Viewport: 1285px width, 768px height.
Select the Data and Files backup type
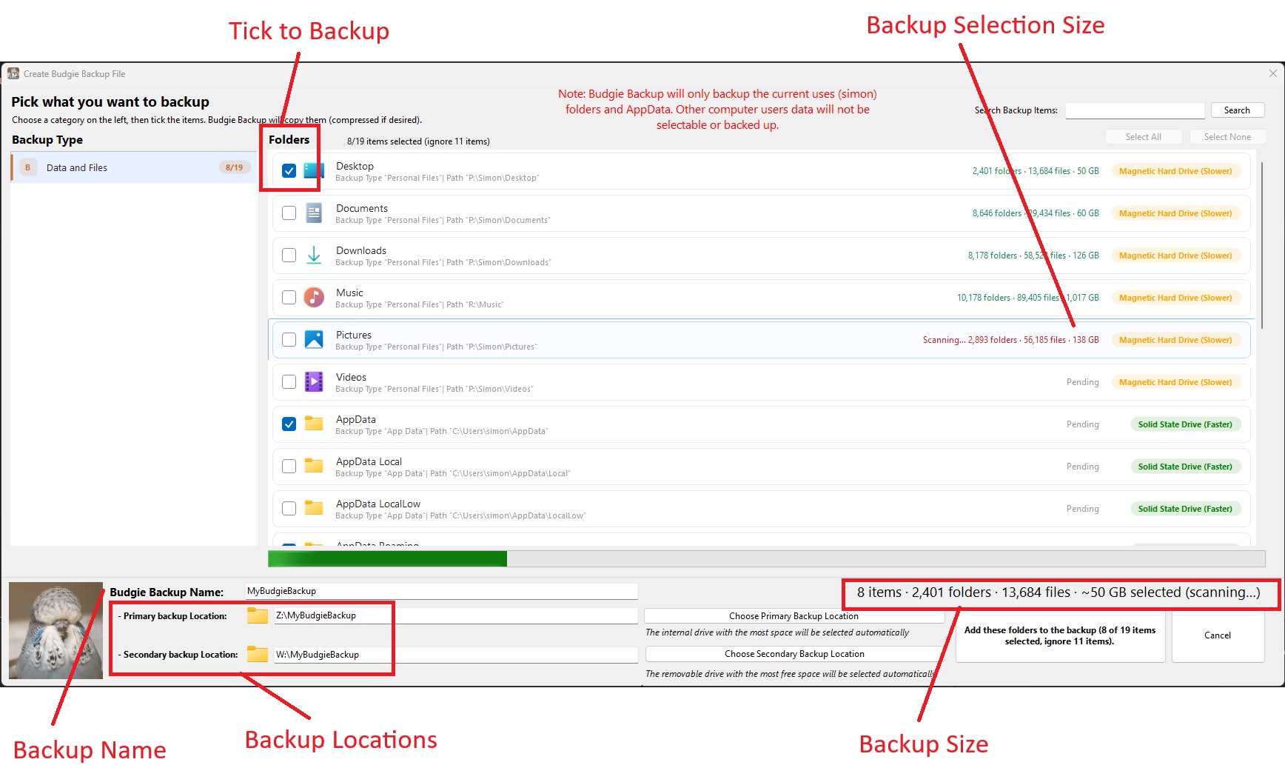pos(134,167)
